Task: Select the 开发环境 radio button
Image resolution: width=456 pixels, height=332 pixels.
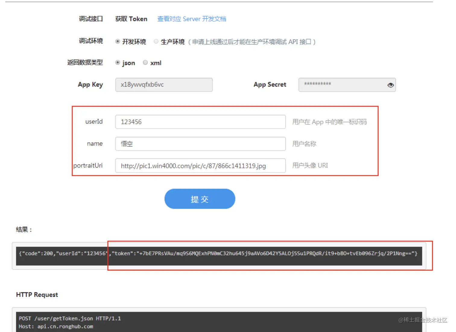Action: pyautogui.click(x=118, y=41)
